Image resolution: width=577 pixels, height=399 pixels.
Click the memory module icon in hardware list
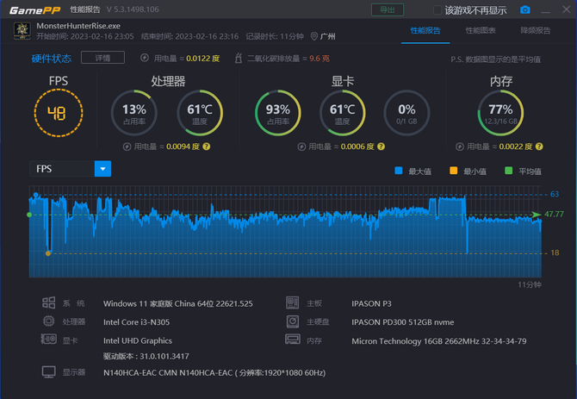click(x=293, y=339)
